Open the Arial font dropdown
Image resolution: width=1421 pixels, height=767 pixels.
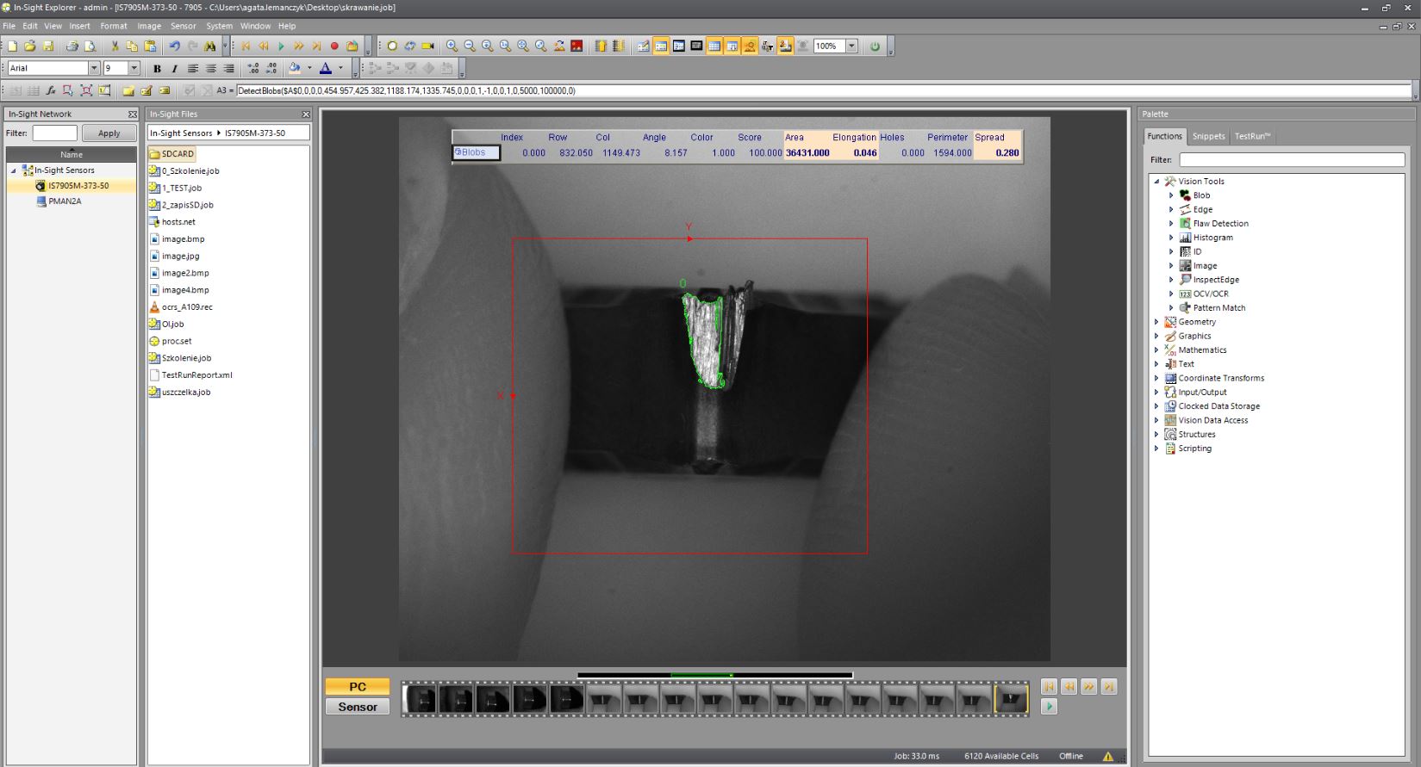(94, 68)
